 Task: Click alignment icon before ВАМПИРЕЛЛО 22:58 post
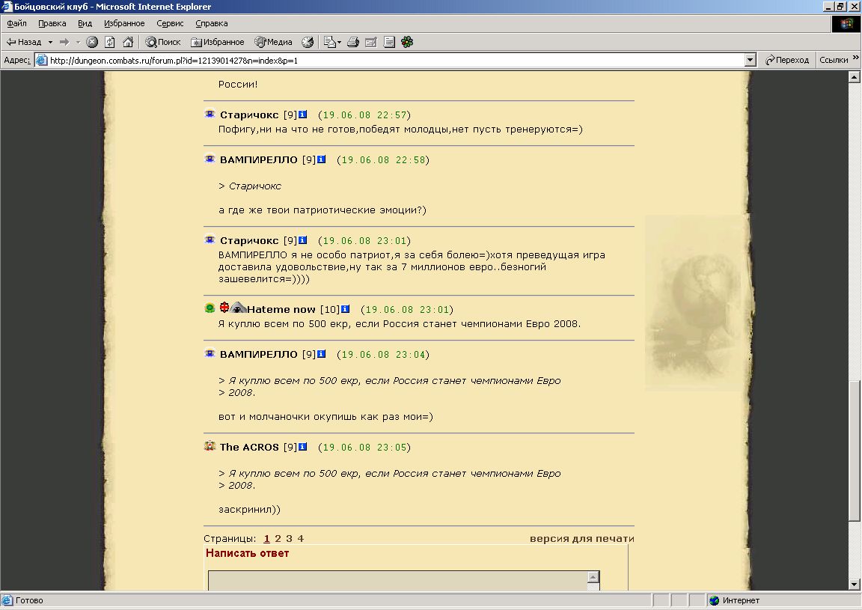[x=210, y=159]
